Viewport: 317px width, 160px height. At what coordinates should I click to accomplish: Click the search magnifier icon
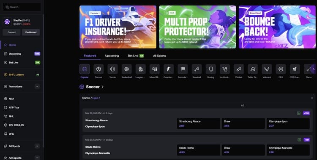click(x=7, y=7)
